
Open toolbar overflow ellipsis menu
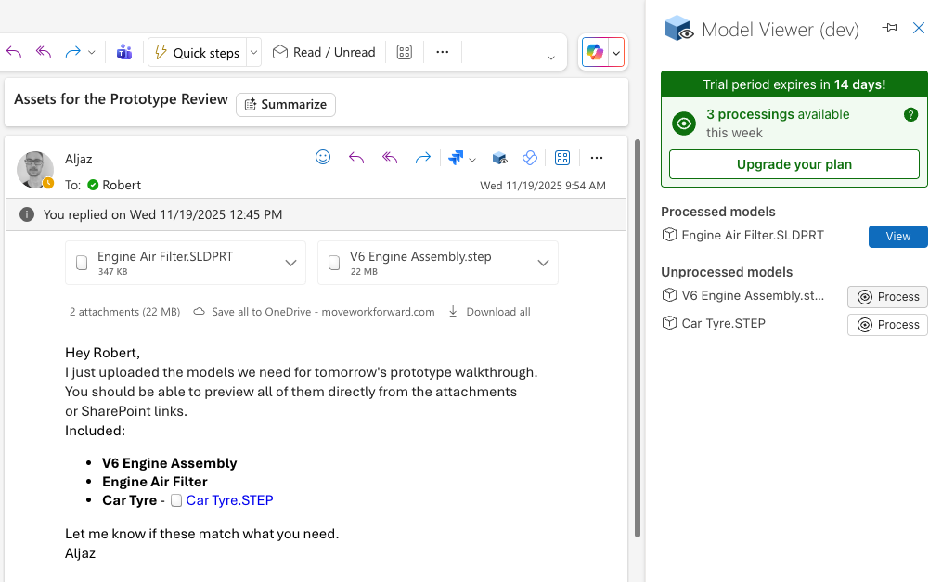pos(442,53)
